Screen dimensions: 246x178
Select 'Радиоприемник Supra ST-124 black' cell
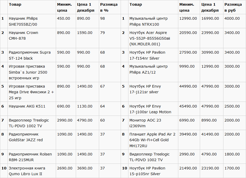(x=32, y=55)
